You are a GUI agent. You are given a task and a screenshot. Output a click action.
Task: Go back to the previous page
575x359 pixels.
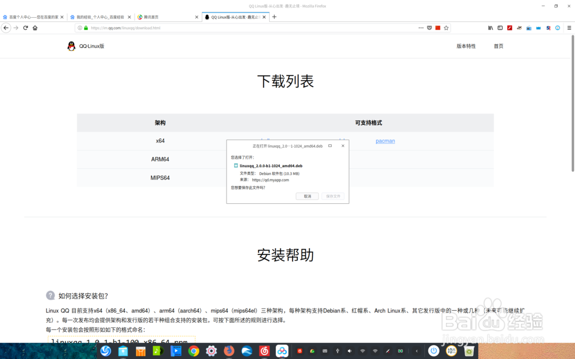click(x=6, y=28)
